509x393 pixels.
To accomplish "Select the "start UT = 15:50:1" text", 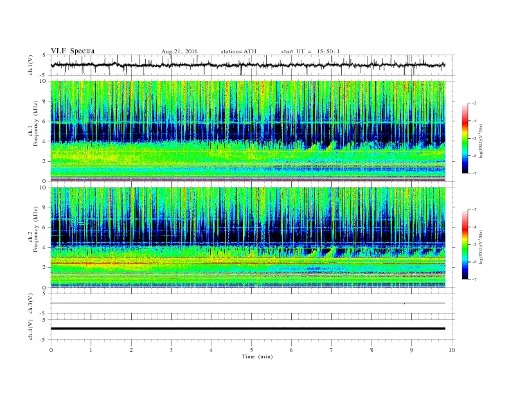I will pyautogui.click(x=310, y=51).
